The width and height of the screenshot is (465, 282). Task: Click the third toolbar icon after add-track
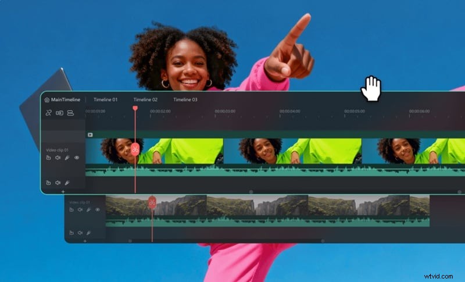click(70, 113)
